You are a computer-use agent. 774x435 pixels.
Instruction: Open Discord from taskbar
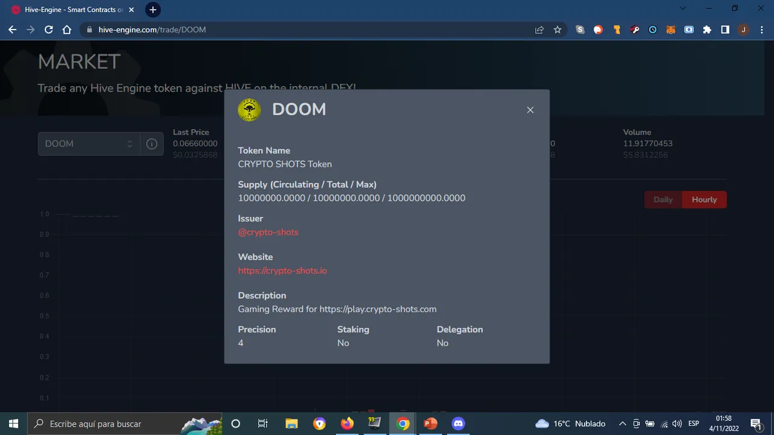coord(458,424)
